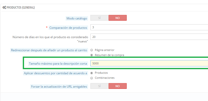Click the gears icon beside Productos (General)

click(4, 8)
